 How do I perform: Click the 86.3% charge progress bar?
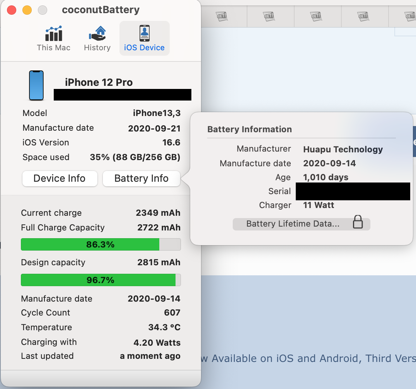[x=101, y=244]
